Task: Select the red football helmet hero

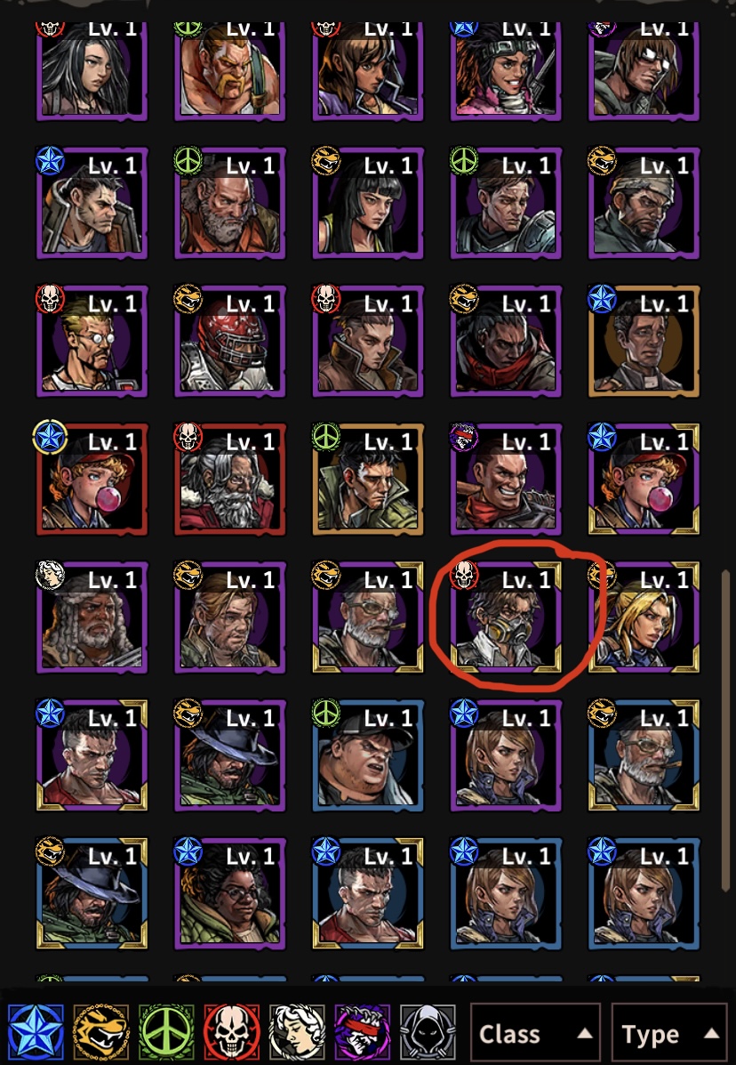Action: [230, 341]
